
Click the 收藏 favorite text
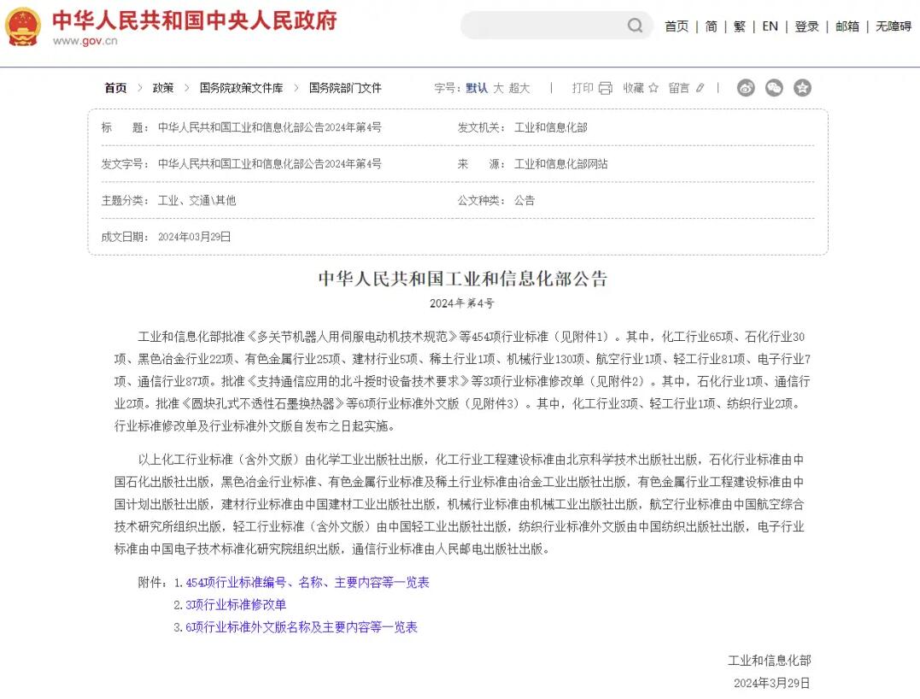click(634, 88)
